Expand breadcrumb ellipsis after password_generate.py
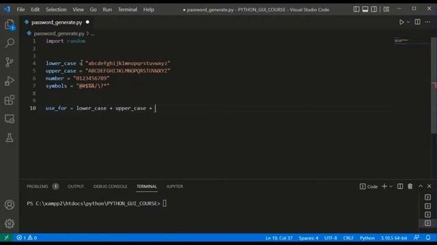437x245 pixels. (93, 33)
